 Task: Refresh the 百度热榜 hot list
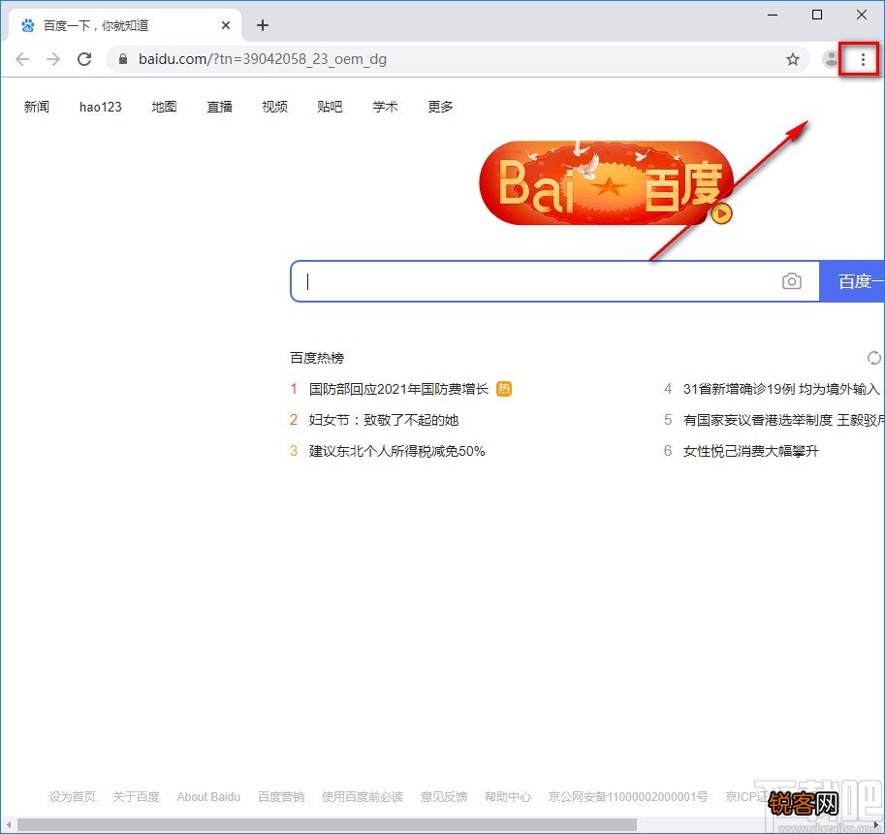tap(873, 358)
